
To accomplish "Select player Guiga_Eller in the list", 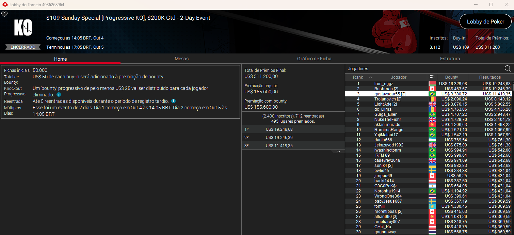I will tap(428, 114).
